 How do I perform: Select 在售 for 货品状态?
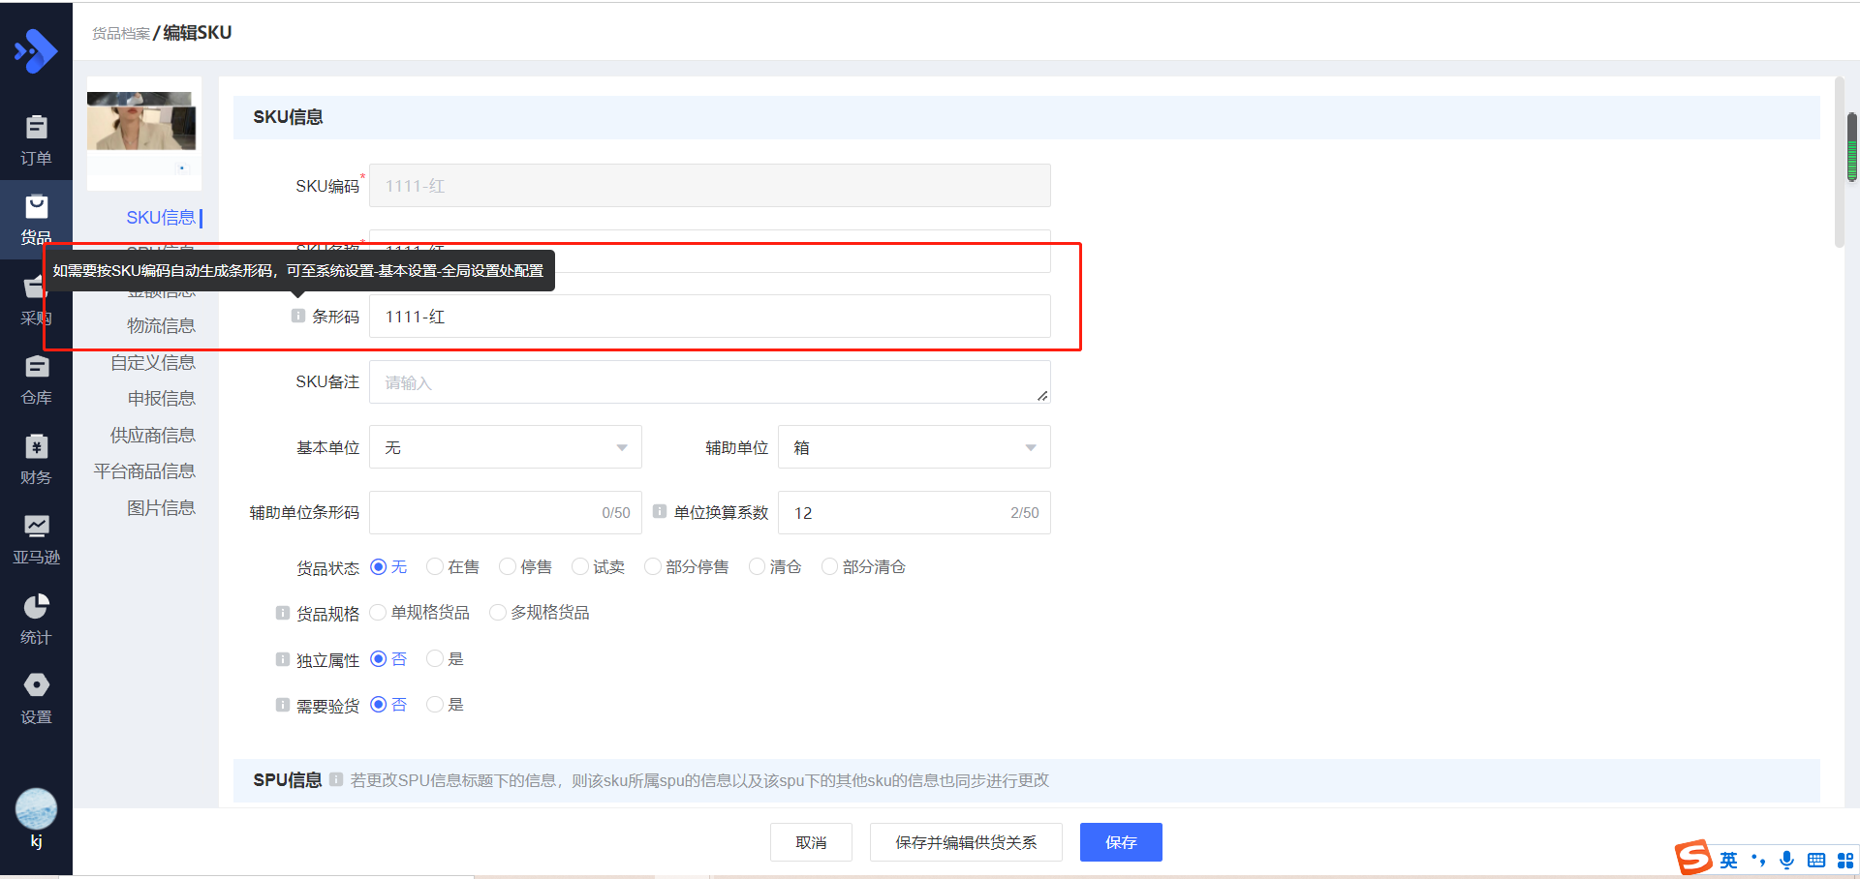435,566
